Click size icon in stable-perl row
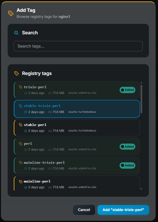 point(50,131)
